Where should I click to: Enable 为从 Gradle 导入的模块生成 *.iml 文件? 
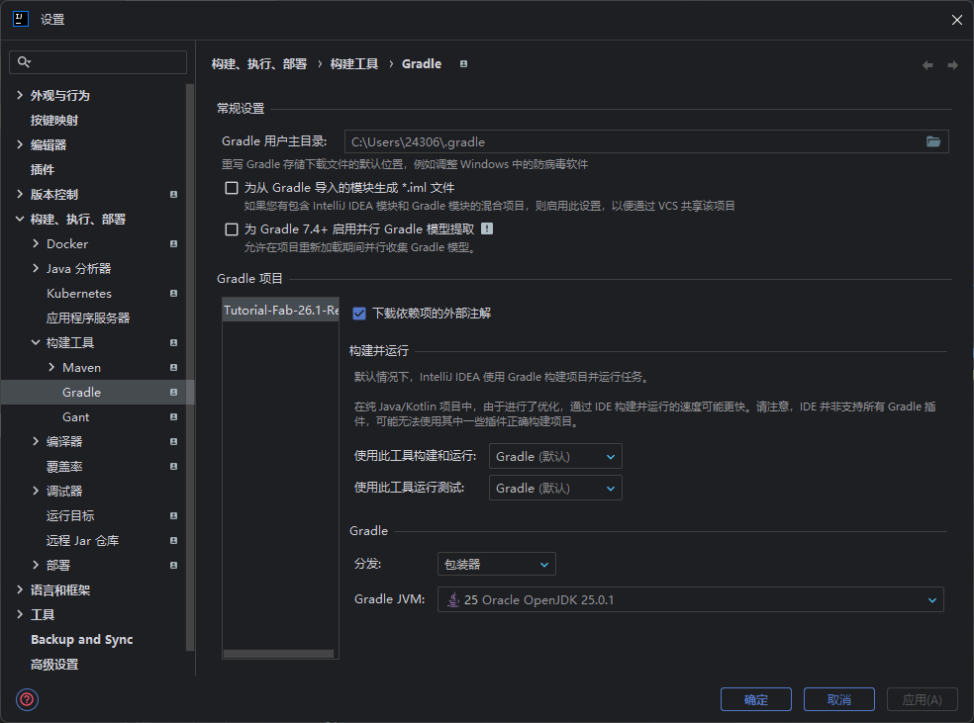point(231,187)
